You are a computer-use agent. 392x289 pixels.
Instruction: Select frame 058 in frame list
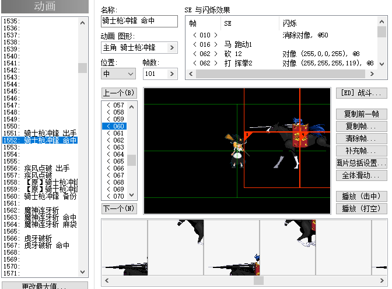click(115, 112)
